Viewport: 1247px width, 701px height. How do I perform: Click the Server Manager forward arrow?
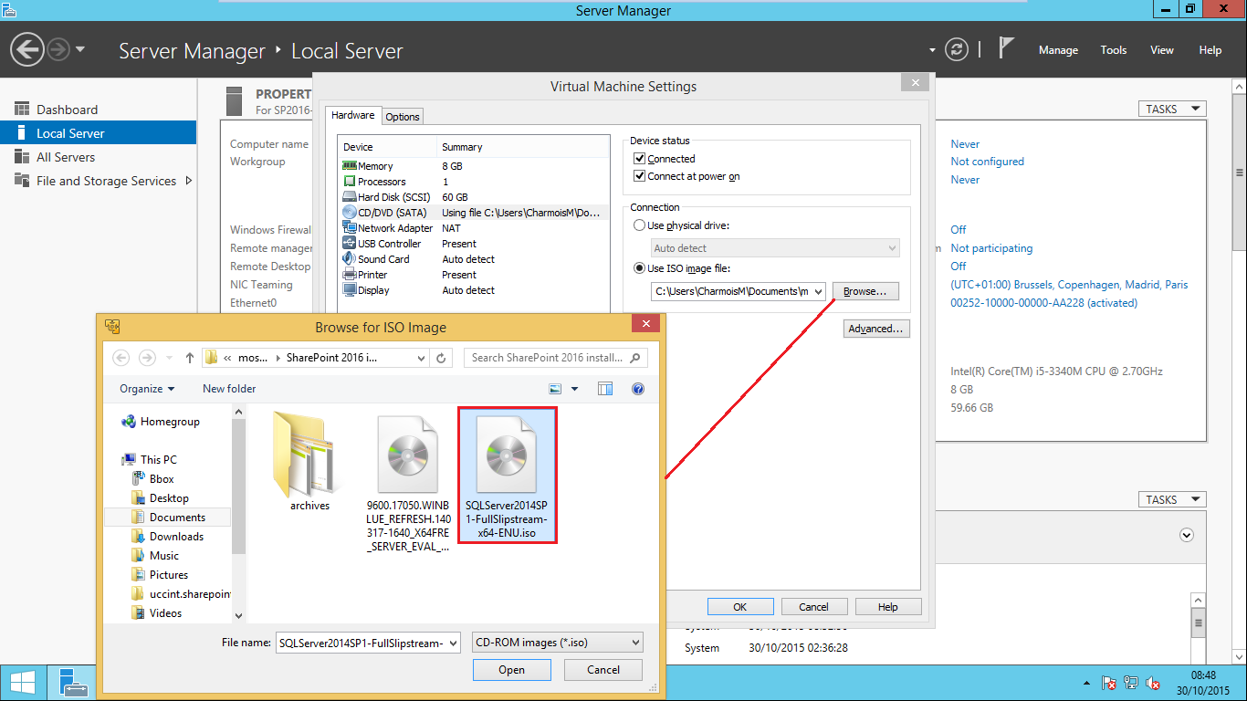(x=58, y=48)
